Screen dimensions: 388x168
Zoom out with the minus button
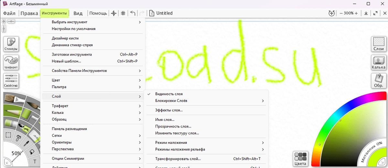pyautogui.click(x=341, y=13)
